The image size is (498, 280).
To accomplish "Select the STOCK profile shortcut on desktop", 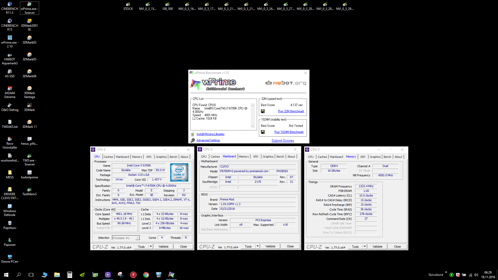I will (x=128, y=6).
